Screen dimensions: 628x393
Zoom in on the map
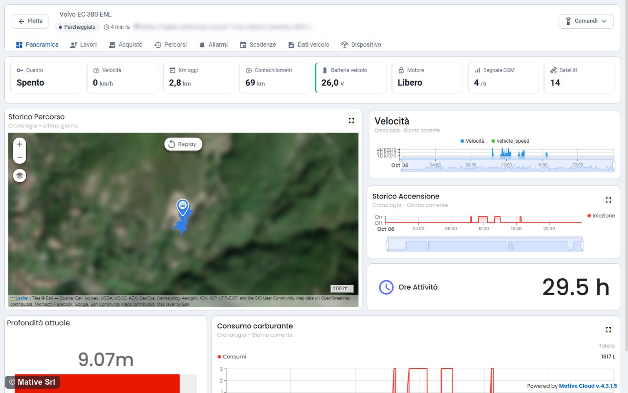(x=20, y=144)
